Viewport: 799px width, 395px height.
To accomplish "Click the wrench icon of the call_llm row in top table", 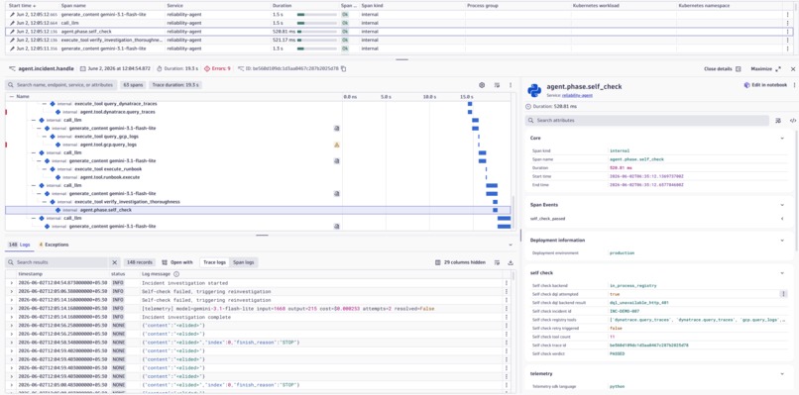I will point(12,23).
